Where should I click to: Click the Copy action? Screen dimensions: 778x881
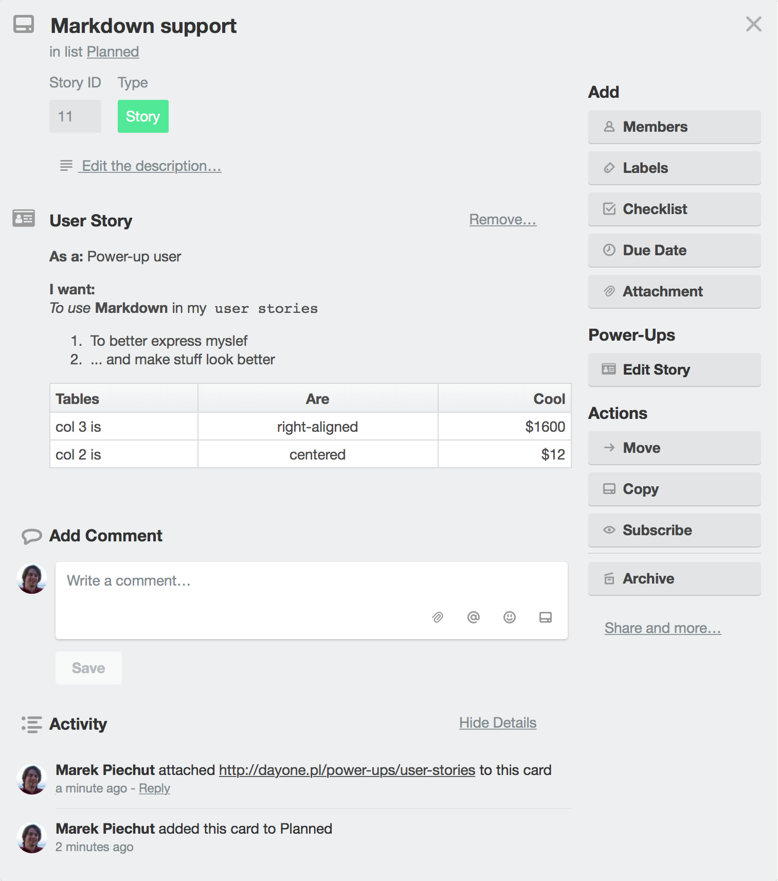[675, 489]
